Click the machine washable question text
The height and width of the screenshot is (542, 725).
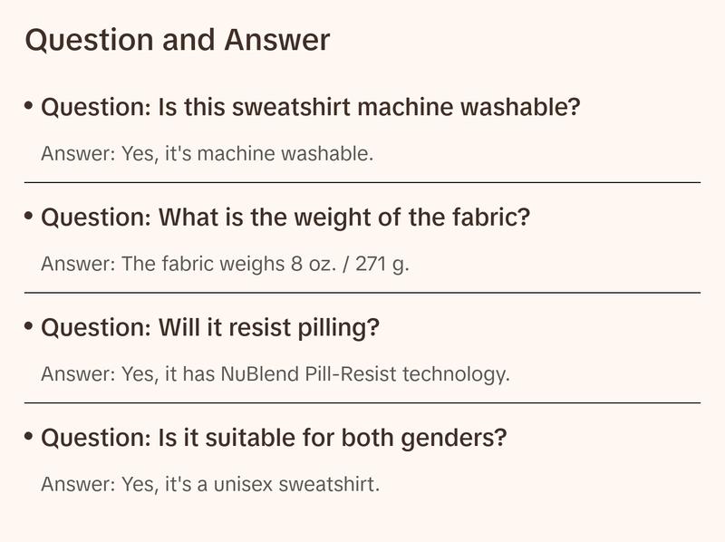(311, 108)
